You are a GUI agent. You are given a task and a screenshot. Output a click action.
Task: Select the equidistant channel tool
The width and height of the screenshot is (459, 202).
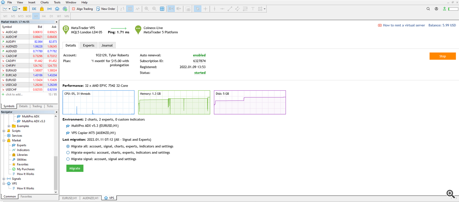237,9
